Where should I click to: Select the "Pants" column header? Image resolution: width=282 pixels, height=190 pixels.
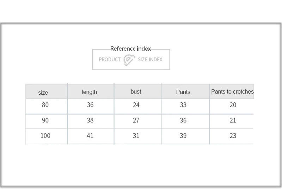click(x=183, y=92)
